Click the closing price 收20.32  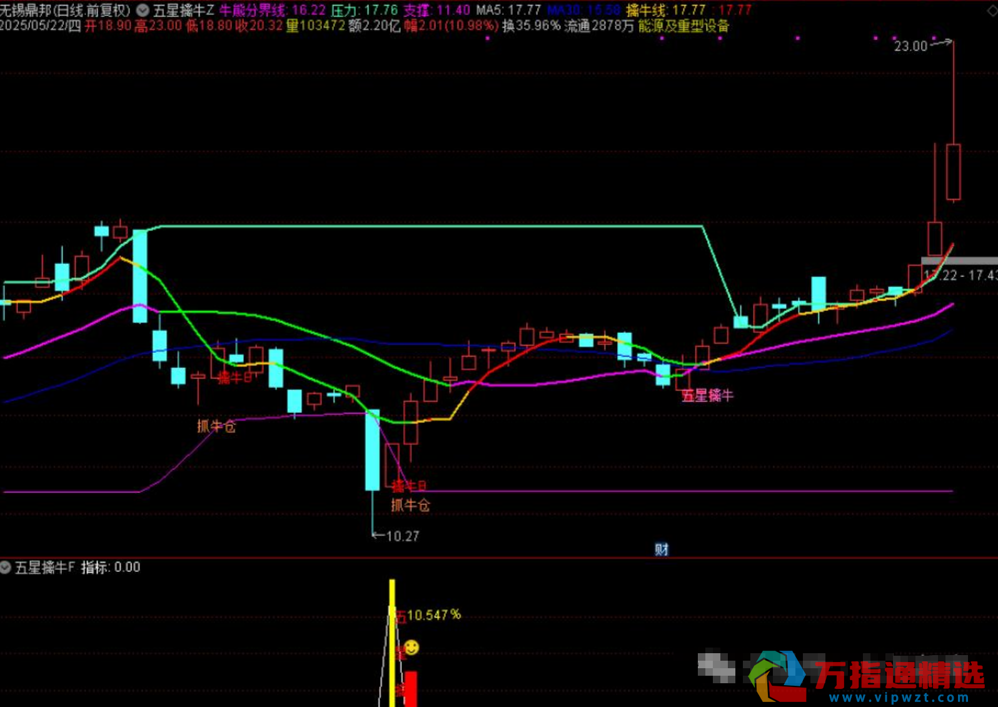tap(259, 26)
